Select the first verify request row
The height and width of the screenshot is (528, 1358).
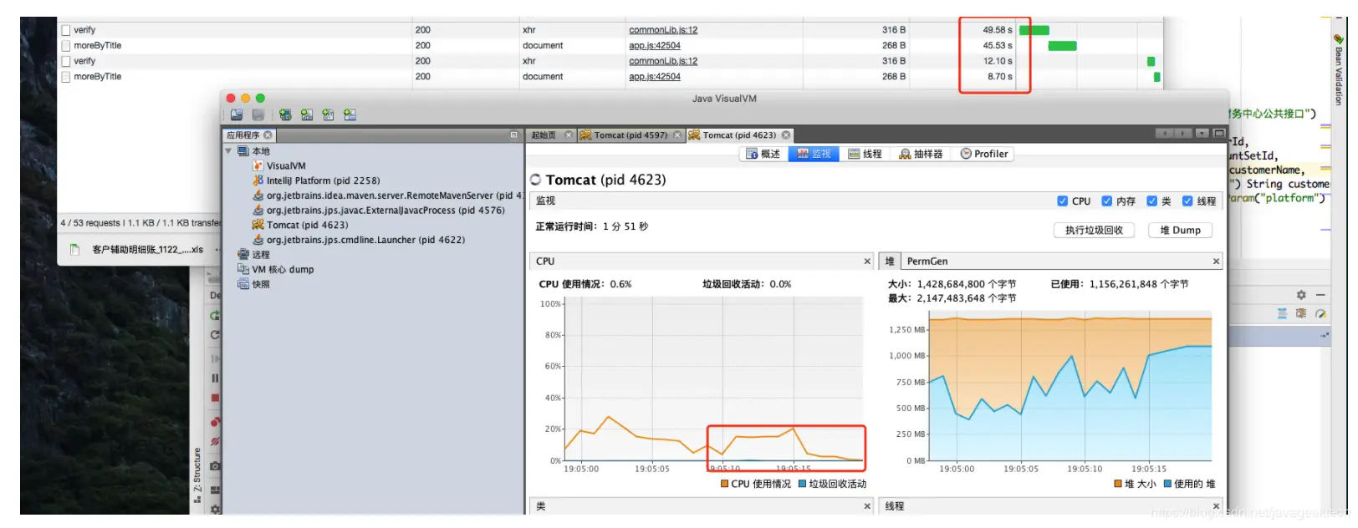click(x=610, y=30)
